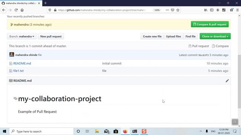Click the GitHub URL address field
Viewport: 241px width, 135px height.
click(102, 10)
